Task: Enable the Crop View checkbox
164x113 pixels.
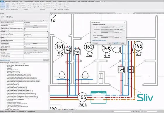Action: pos(25,39)
